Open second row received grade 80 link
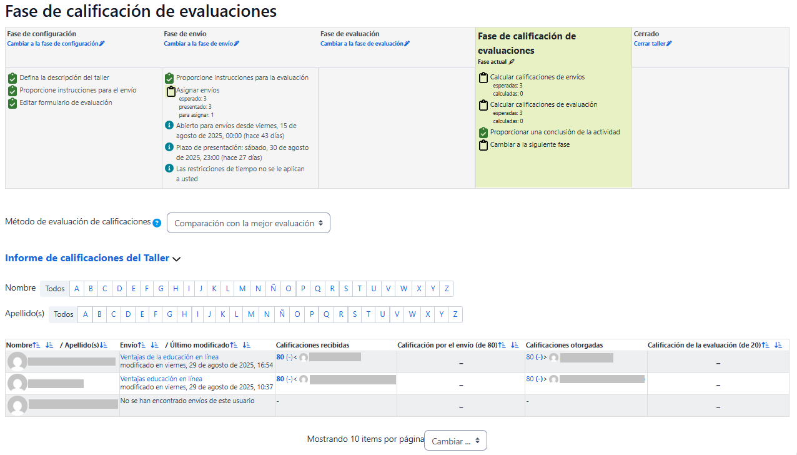797x455 pixels. point(280,379)
